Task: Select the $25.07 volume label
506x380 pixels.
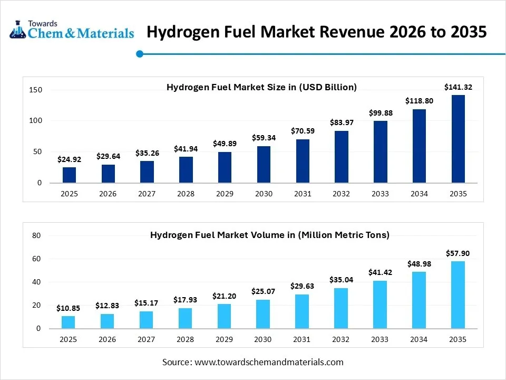Action: (264, 291)
